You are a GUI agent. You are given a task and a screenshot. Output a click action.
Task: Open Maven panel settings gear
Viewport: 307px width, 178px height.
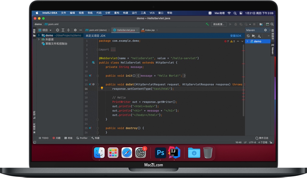tap(265, 30)
